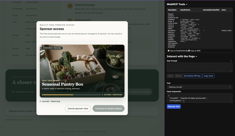Focus the User Prompt text area
Image resolution: width=235 pixels, height=136 pixels.
(199, 67)
